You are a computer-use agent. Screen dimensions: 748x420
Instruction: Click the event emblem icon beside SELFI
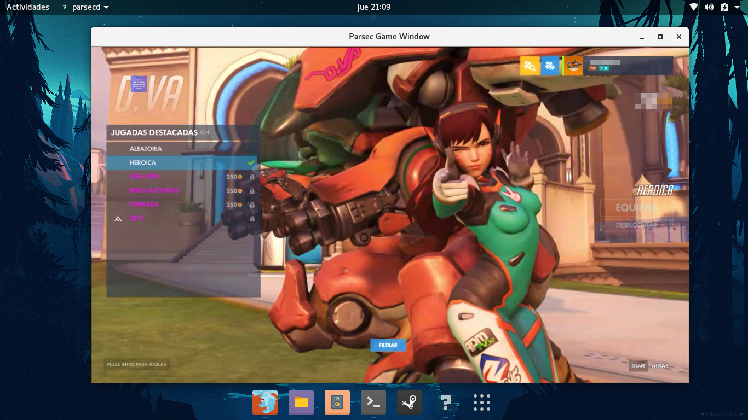pos(118,219)
